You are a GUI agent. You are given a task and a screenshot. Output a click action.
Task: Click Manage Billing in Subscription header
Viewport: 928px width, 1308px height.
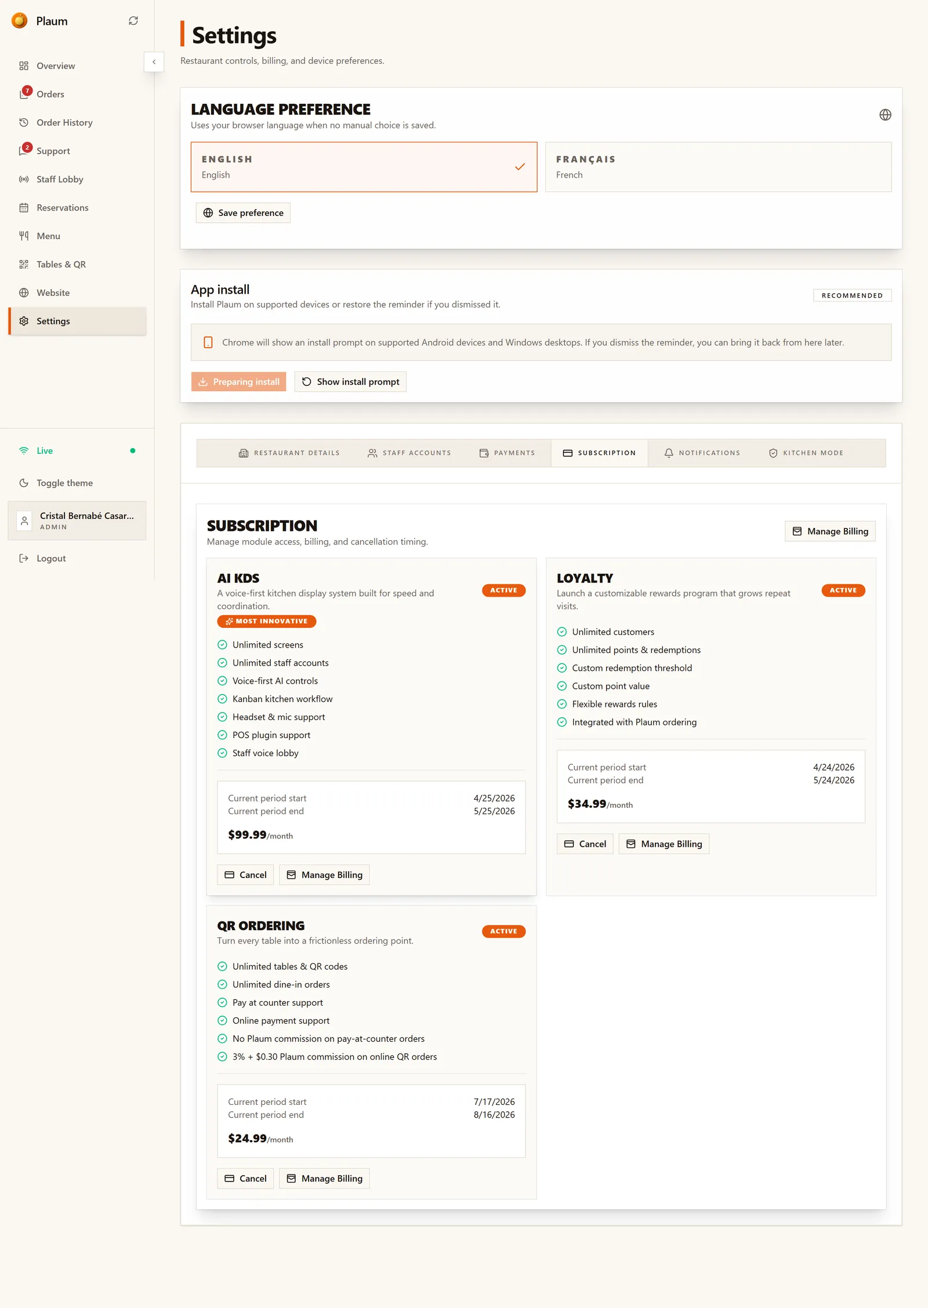click(x=830, y=532)
